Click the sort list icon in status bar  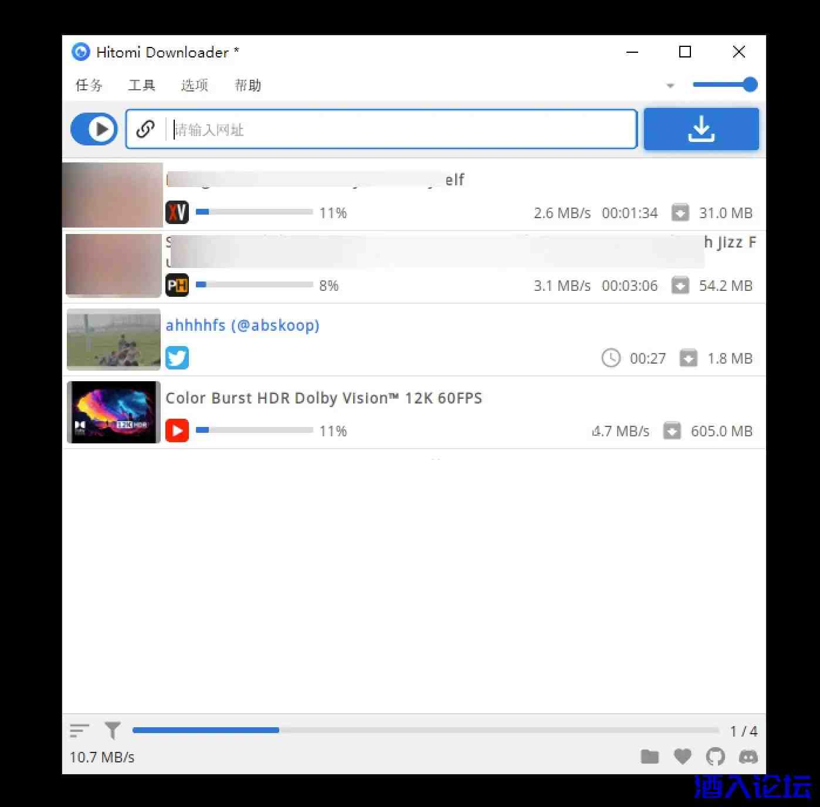(x=79, y=731)
